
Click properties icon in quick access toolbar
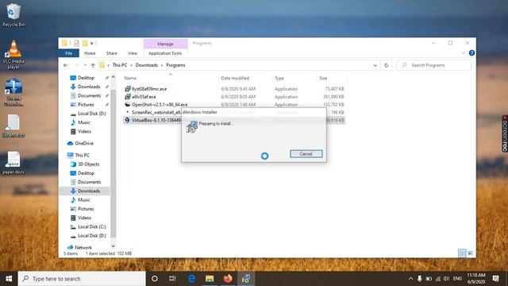[76, 43]
